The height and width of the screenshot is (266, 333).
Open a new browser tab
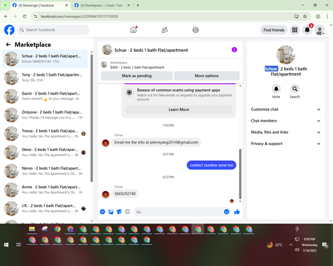[x=138, y=5]
